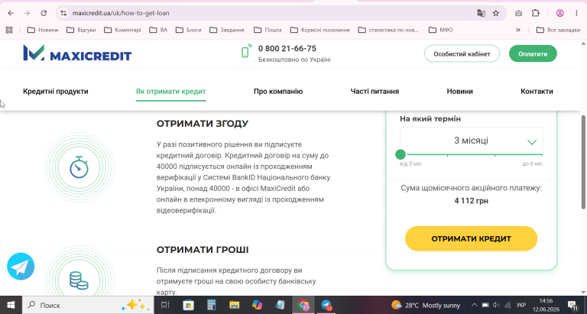This screenshot has height=314, width=587.
Task: Click the MaxiCredit logo
Action: coord(77,53)
